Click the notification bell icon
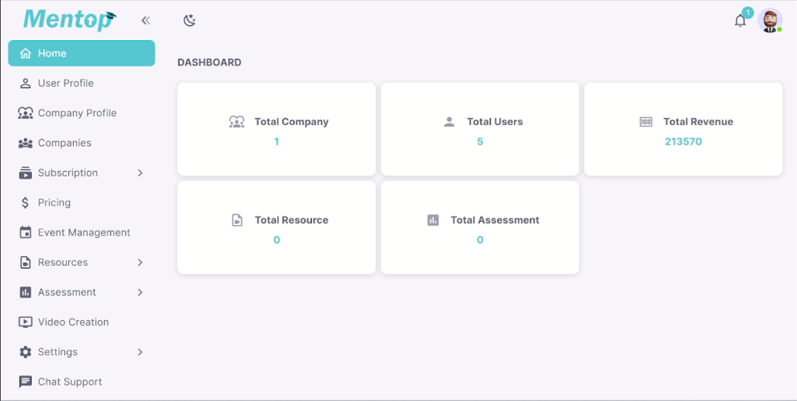Viewport: 797px width, 401px height. [x=740, y=21]
